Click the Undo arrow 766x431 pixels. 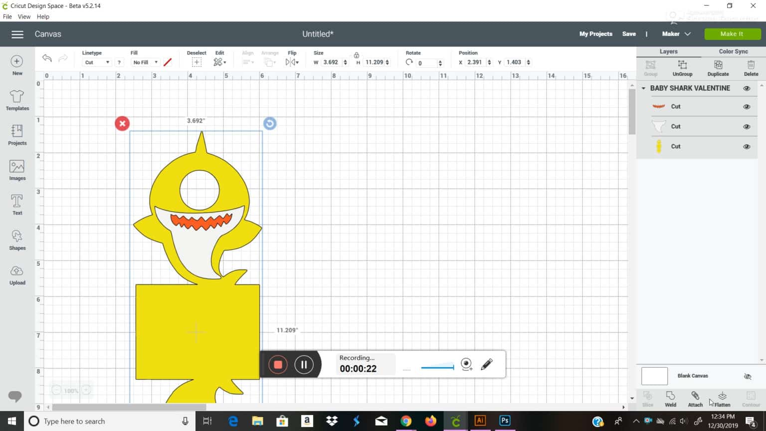47,58
